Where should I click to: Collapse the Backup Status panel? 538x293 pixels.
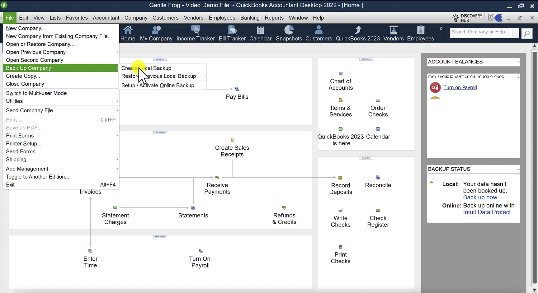(518, 169)
